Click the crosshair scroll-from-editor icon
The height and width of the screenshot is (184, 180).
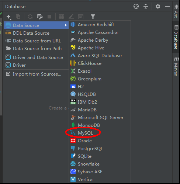tap(136, 6)
